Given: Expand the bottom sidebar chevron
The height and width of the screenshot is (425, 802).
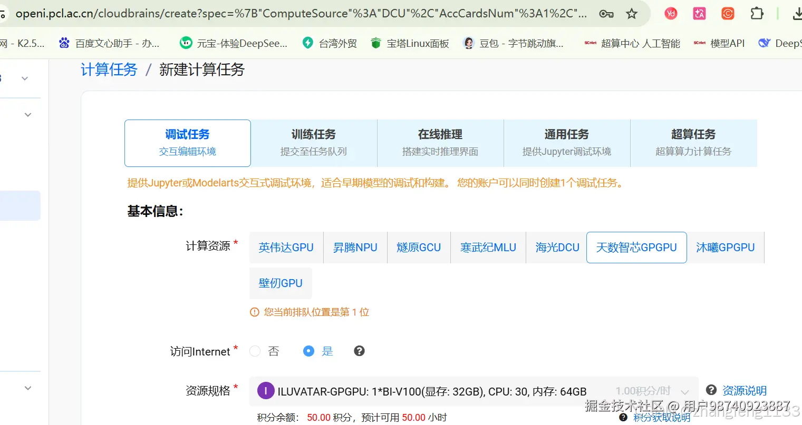Looking at the screenshot, I should 28,388.
